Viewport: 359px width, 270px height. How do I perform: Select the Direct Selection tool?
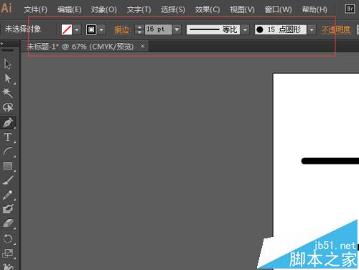click(8, 78)
